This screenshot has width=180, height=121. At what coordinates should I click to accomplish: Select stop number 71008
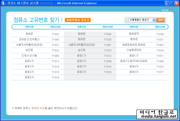point(160,61)
